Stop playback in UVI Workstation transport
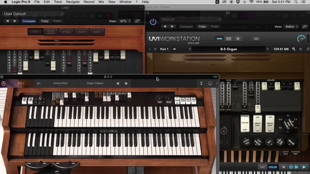Image resolution: width=310 pixels, height=174 pixels. click(x=284, y=167)
